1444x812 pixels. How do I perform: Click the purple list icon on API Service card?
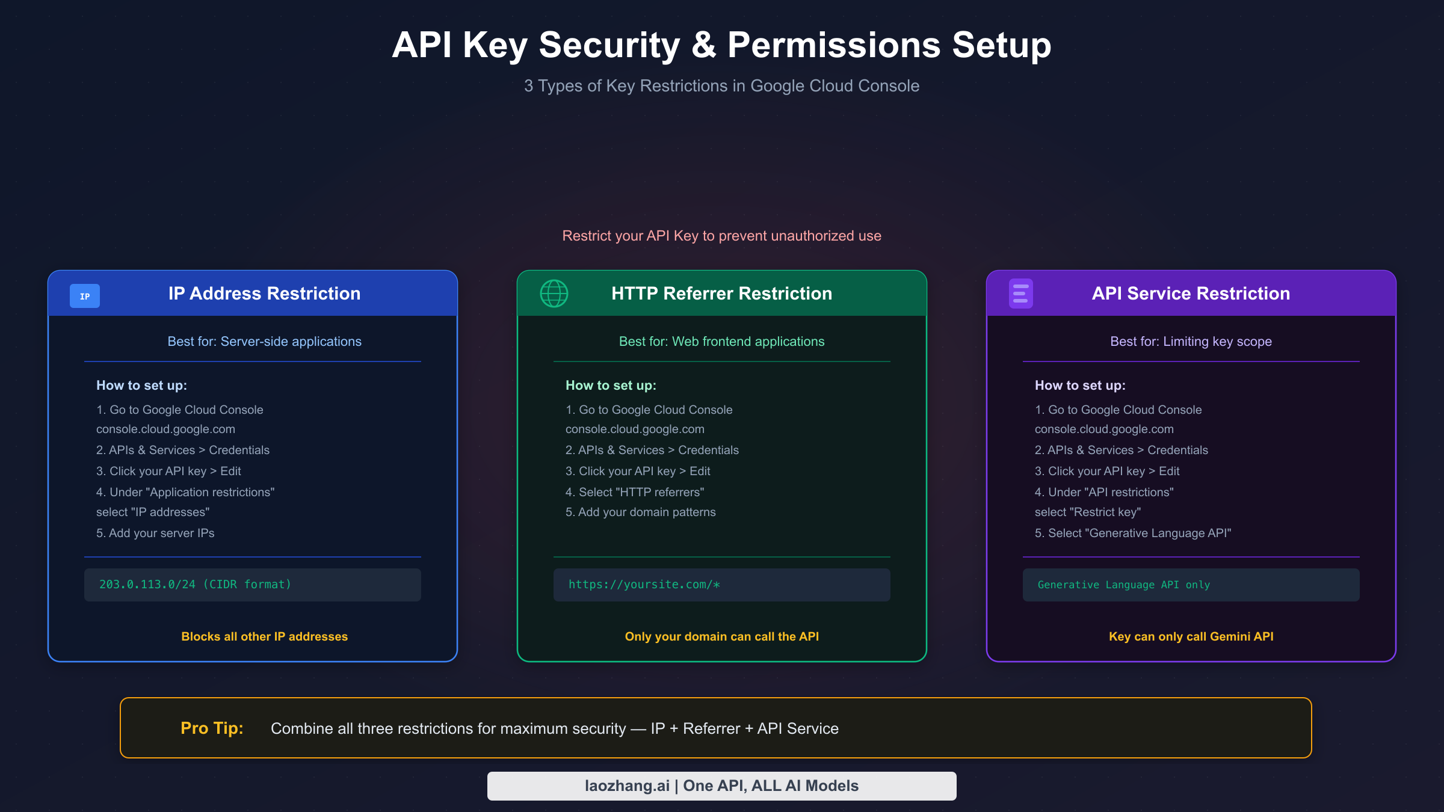point(1021,294)
